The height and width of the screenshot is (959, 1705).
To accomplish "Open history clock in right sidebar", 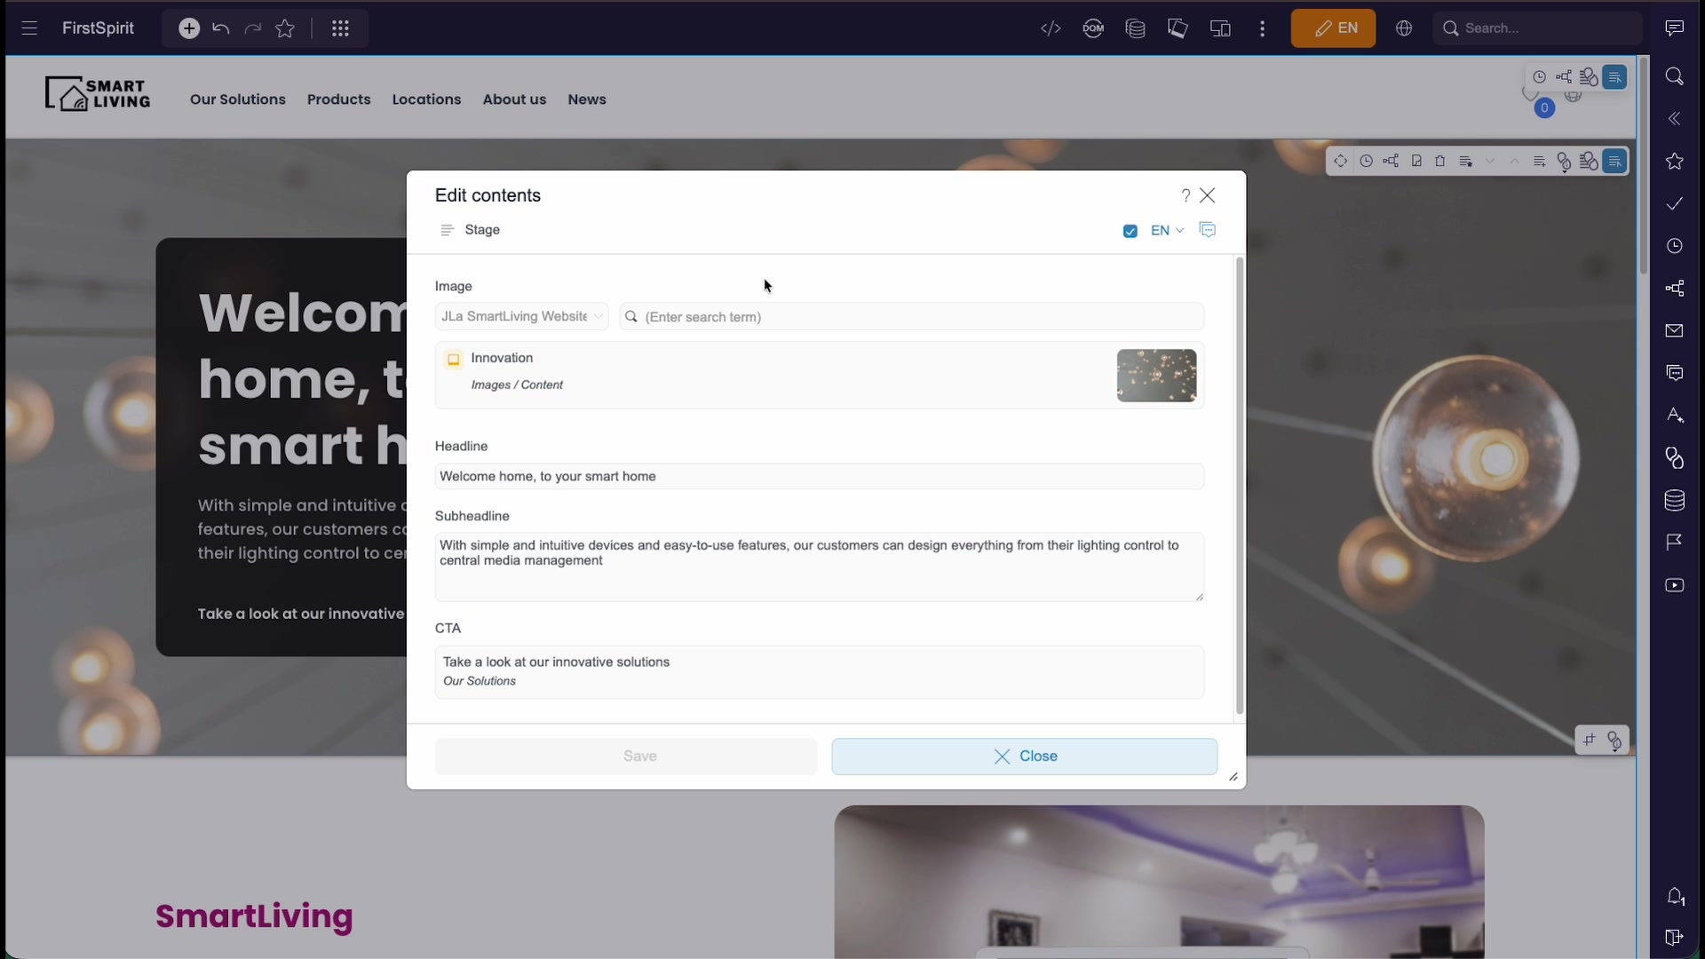I will 1675,246.
